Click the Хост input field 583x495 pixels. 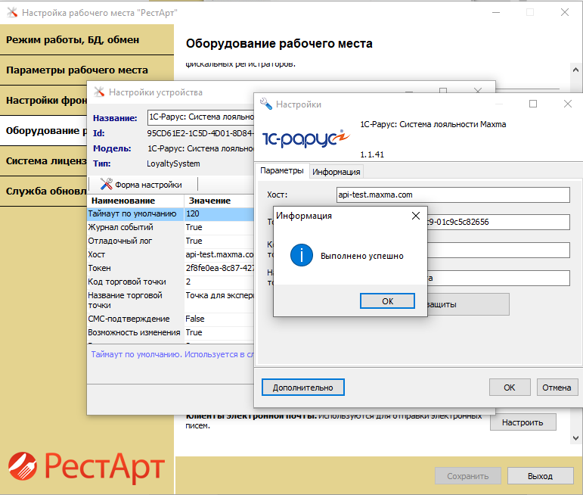pyautogui.click(x=453, y=195)
